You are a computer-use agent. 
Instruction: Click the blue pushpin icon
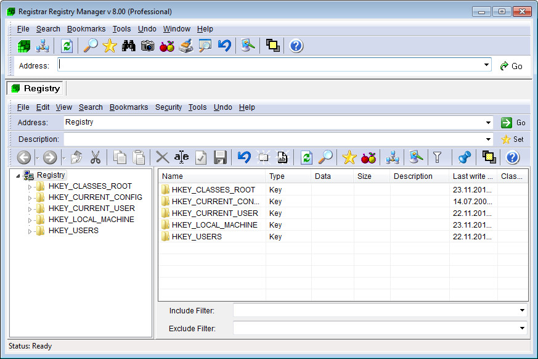[464, 158]
